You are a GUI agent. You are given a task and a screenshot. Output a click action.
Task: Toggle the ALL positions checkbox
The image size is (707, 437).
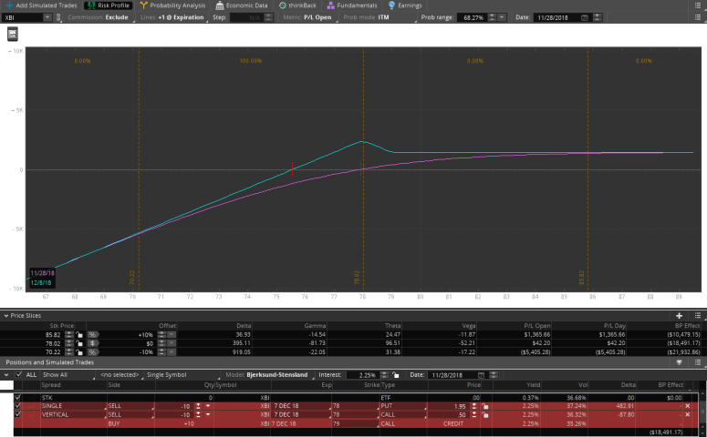[18, 374]
